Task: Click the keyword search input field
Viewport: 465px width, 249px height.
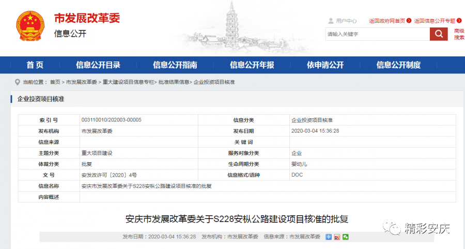Action: pos(377,34)
